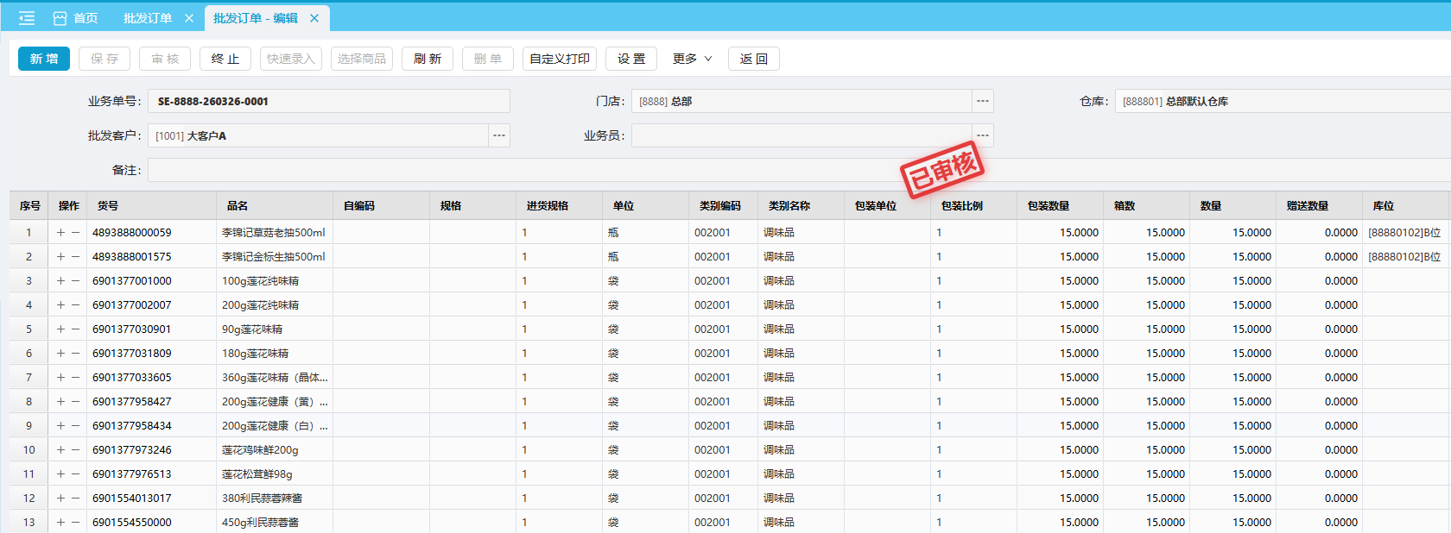Add a row after row 1 with plus icon
Image resolution: width=1451 pixels, height=533 pixels.
[x=60, y=233]
